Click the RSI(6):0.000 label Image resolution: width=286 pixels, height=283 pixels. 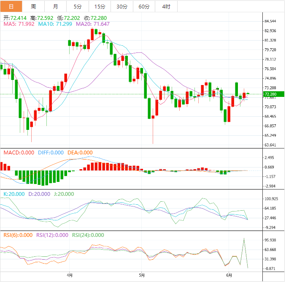coord(18,235)
